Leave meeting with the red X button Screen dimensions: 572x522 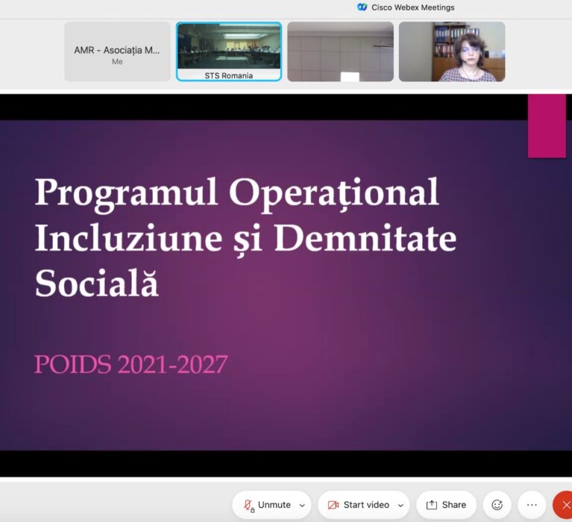(x=563, y=505)
